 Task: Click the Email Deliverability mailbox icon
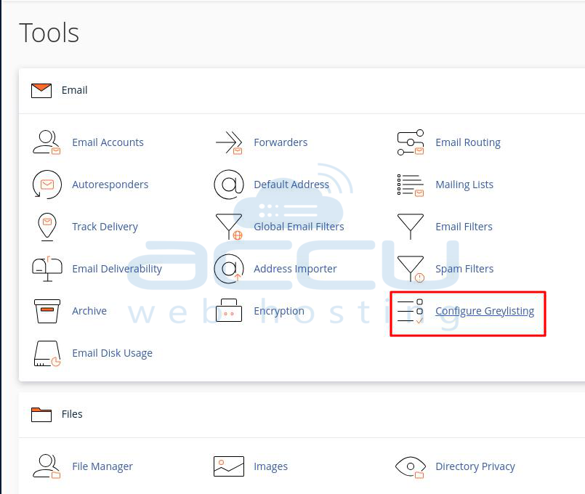47,269
